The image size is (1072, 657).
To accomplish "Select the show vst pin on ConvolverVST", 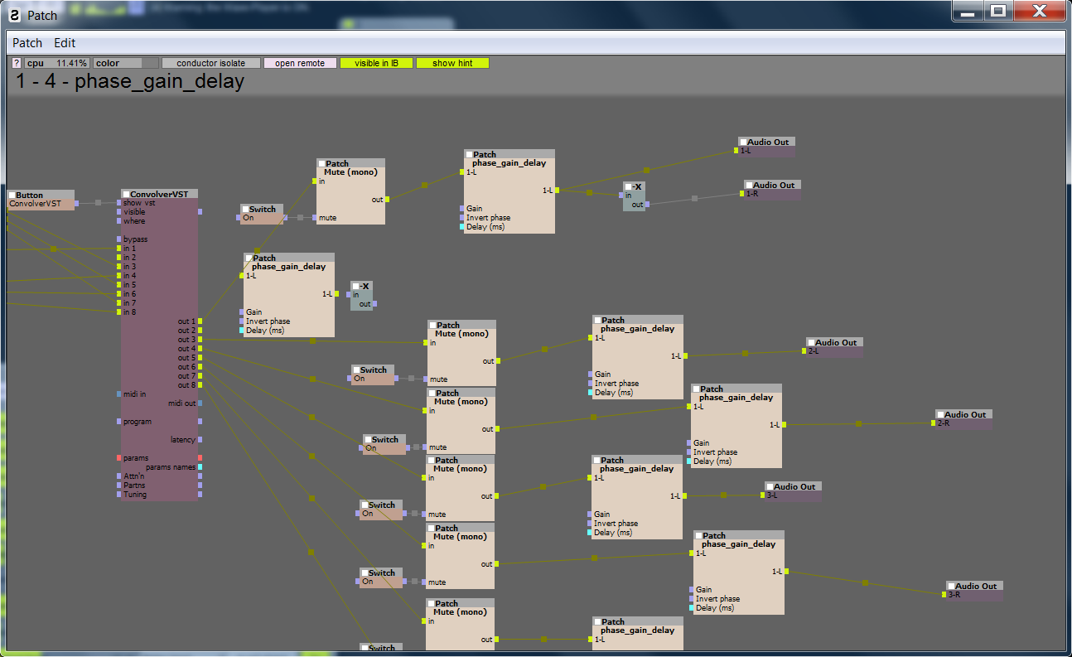I will click(118, 203).
